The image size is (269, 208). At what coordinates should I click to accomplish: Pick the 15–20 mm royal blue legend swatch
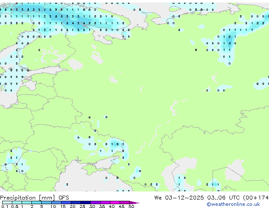[x=66, y=202]
